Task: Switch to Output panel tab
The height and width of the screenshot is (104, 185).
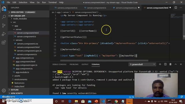Action: point(85,64)
